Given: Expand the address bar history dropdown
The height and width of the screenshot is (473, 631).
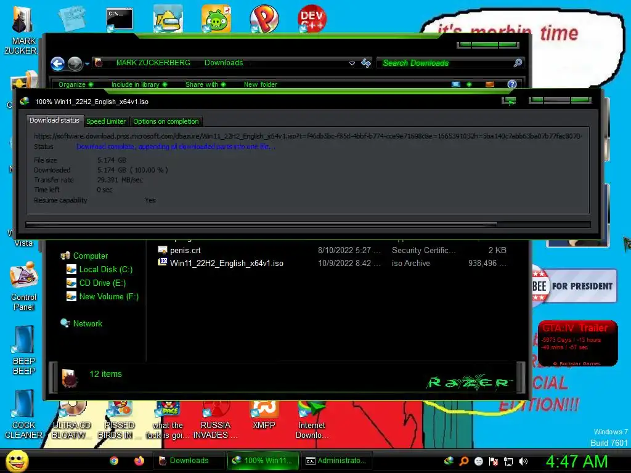Looking at the screenshot, I should (x=352, y=63).
